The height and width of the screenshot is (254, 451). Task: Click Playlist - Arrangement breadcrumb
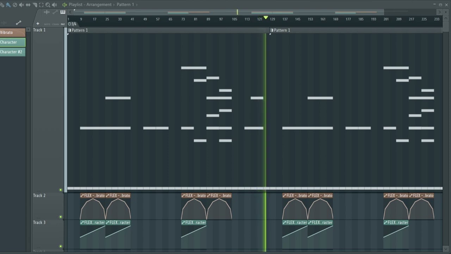(90, 5)
